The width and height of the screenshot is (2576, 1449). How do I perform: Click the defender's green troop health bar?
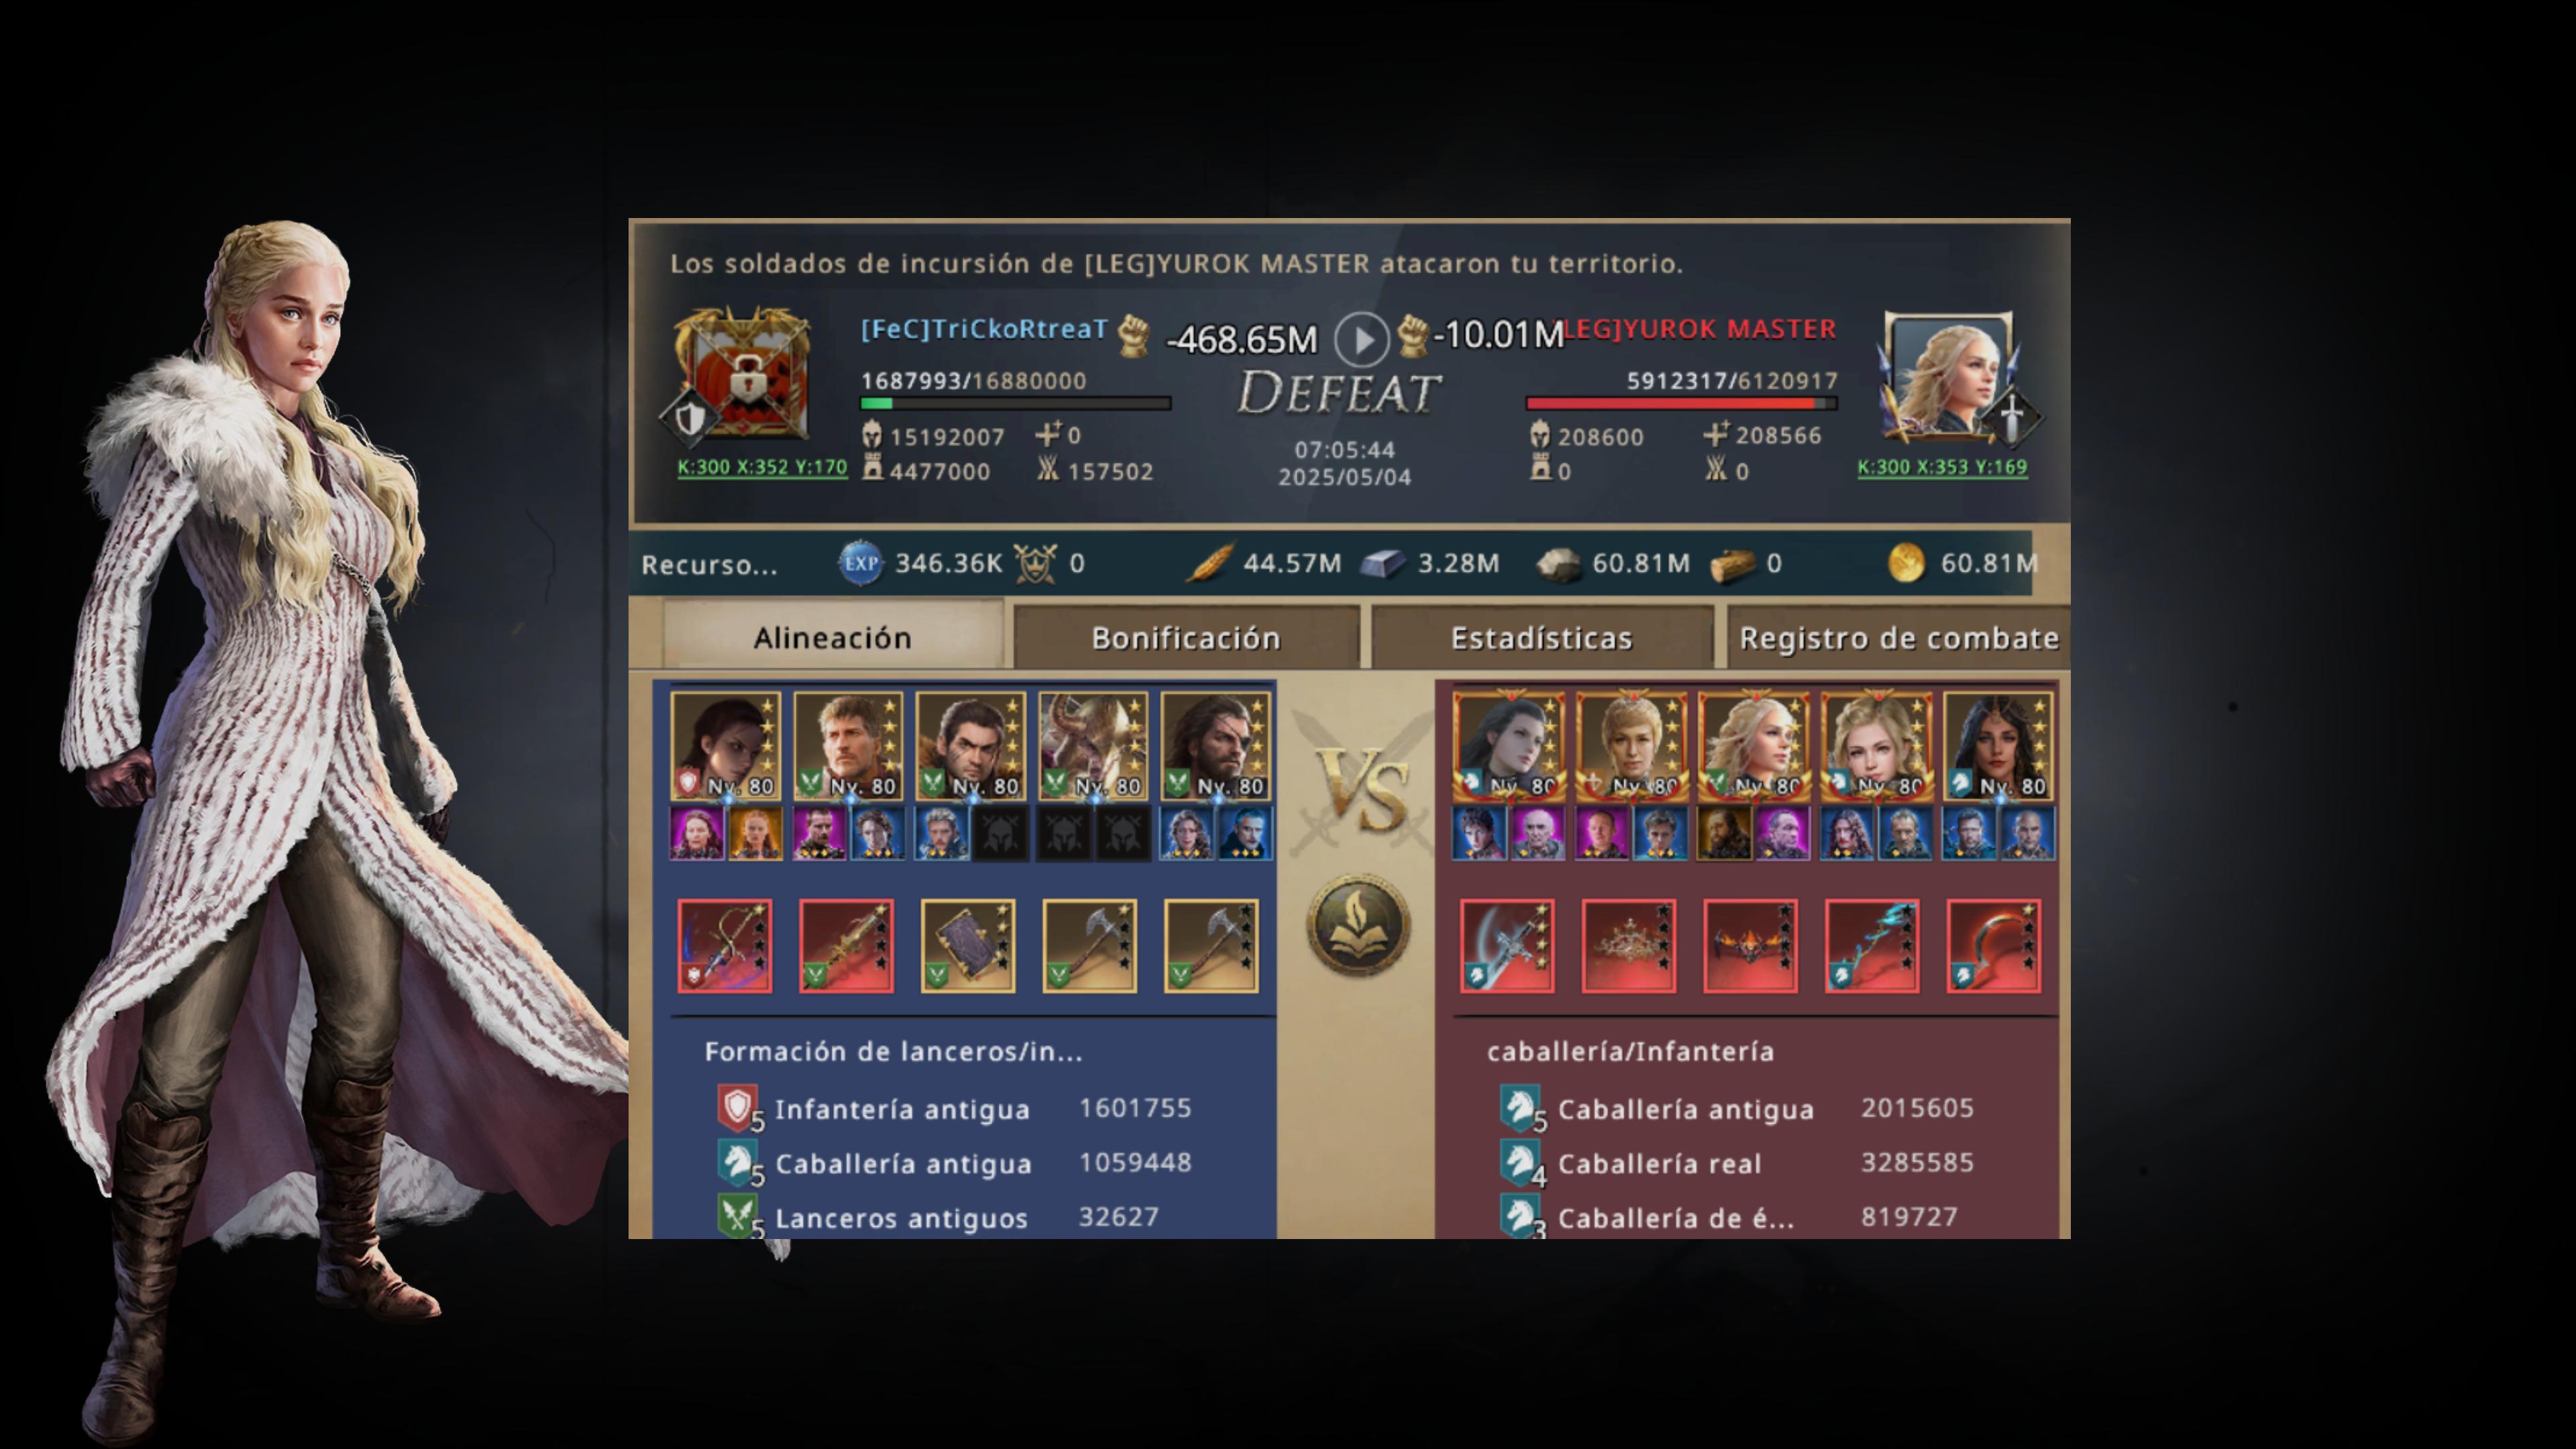(x=1015, y=403)
